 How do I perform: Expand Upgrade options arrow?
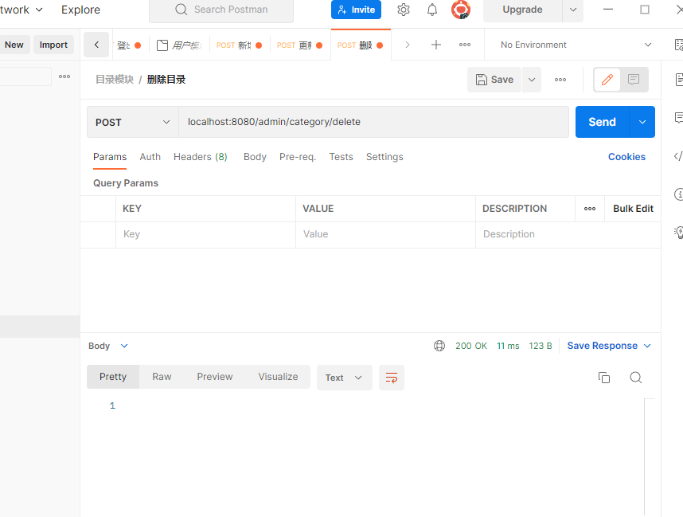coord(573,10)
